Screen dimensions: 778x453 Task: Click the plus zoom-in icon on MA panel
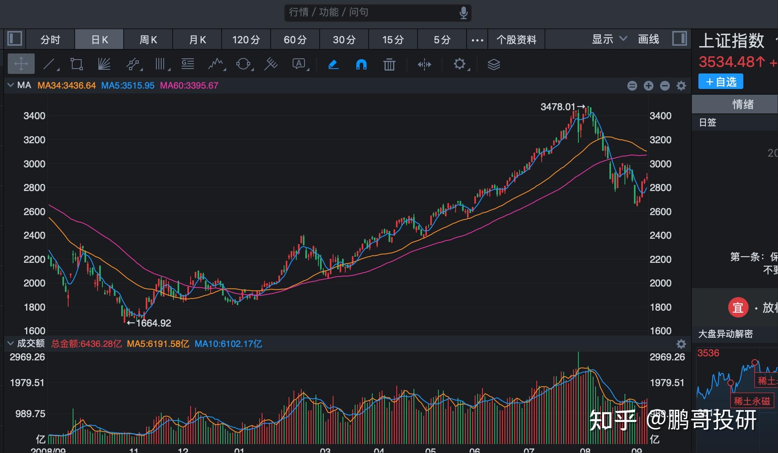click(649, 86)
